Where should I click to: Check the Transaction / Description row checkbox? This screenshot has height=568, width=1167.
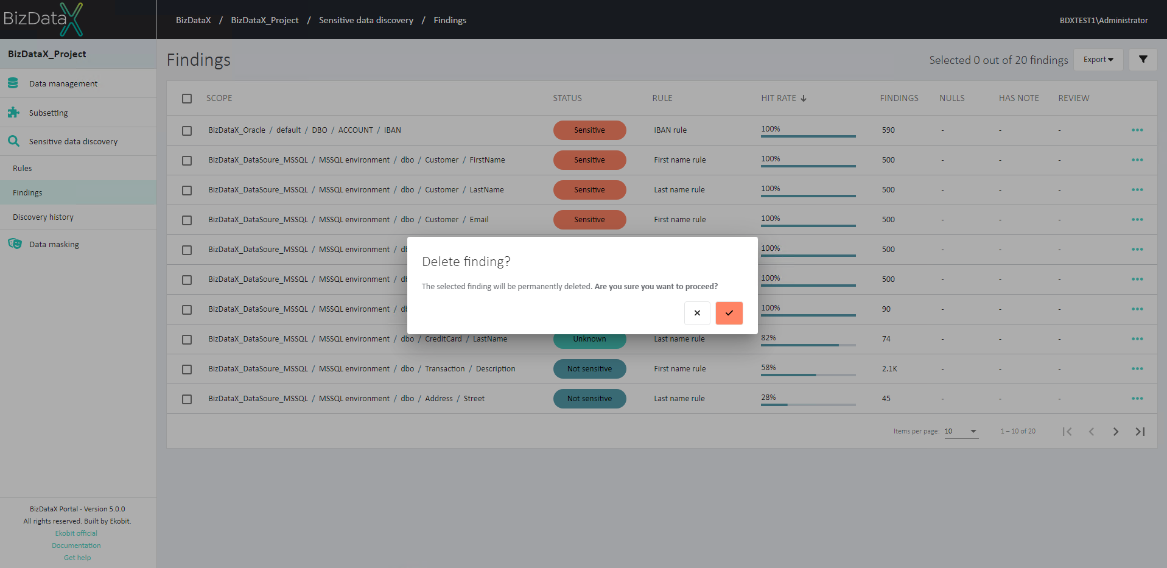pos(187,370)
